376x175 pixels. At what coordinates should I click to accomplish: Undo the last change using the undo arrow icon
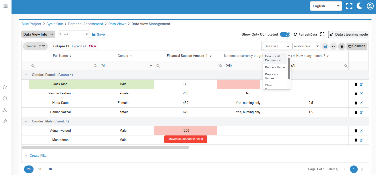coord(333,46)
